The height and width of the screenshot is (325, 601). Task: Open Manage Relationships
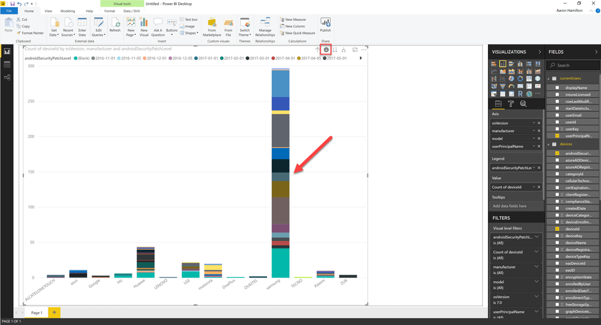pos(265,27)
